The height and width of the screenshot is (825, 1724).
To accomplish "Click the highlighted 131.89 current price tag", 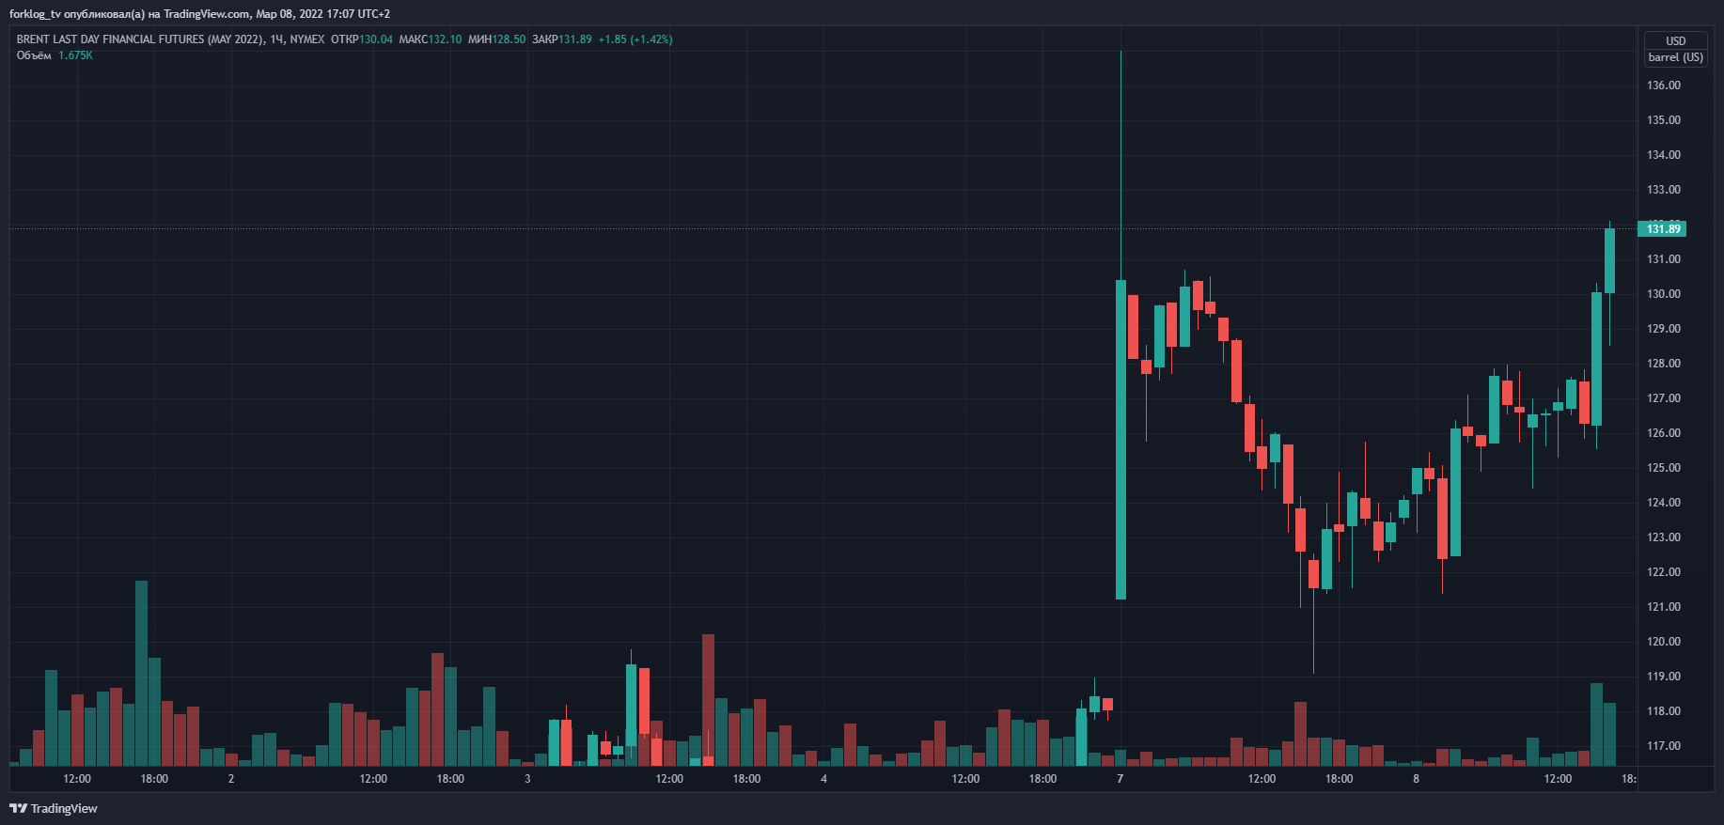I will (x=1663, y=228).
